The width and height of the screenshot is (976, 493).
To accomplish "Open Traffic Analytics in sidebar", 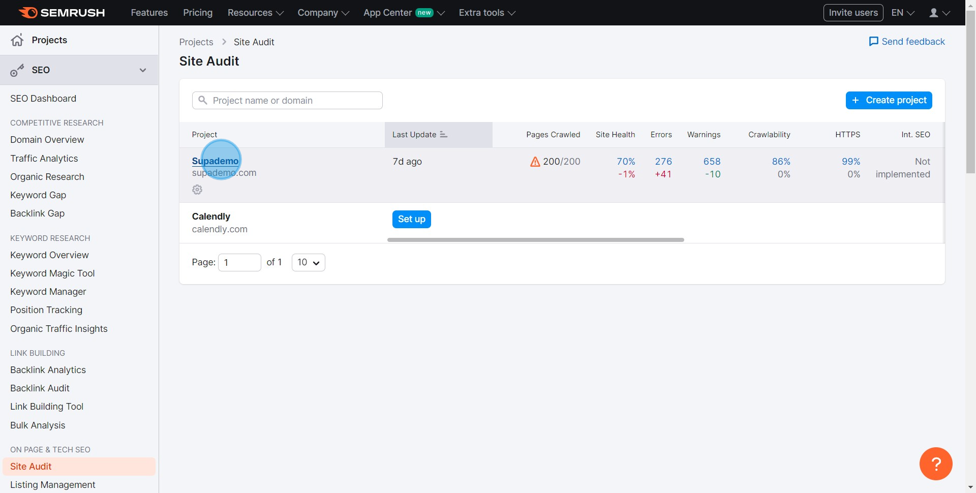I will coord(44,159).
